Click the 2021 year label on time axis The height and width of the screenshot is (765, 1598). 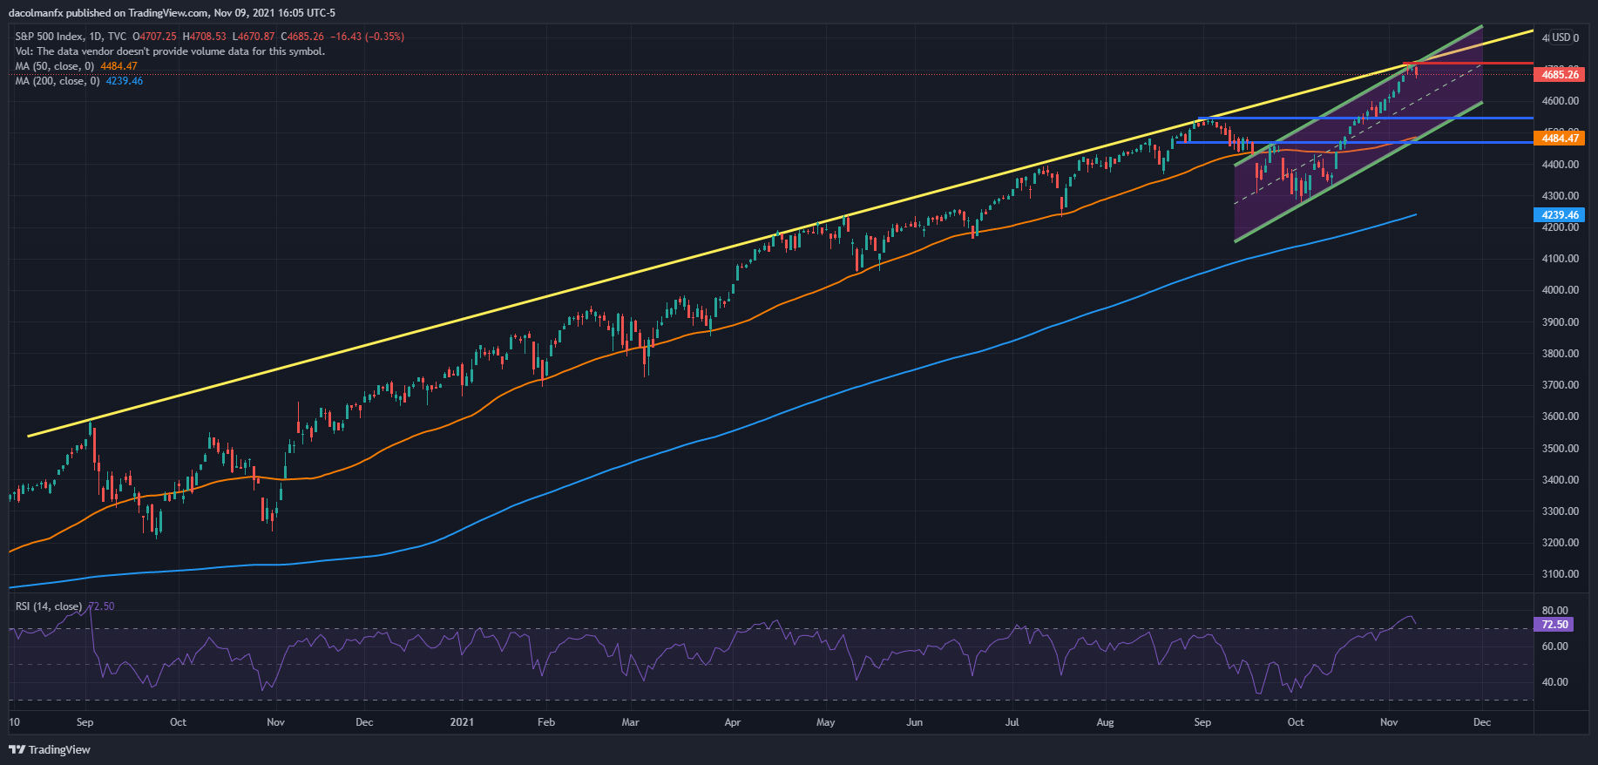tap(462, 722)
